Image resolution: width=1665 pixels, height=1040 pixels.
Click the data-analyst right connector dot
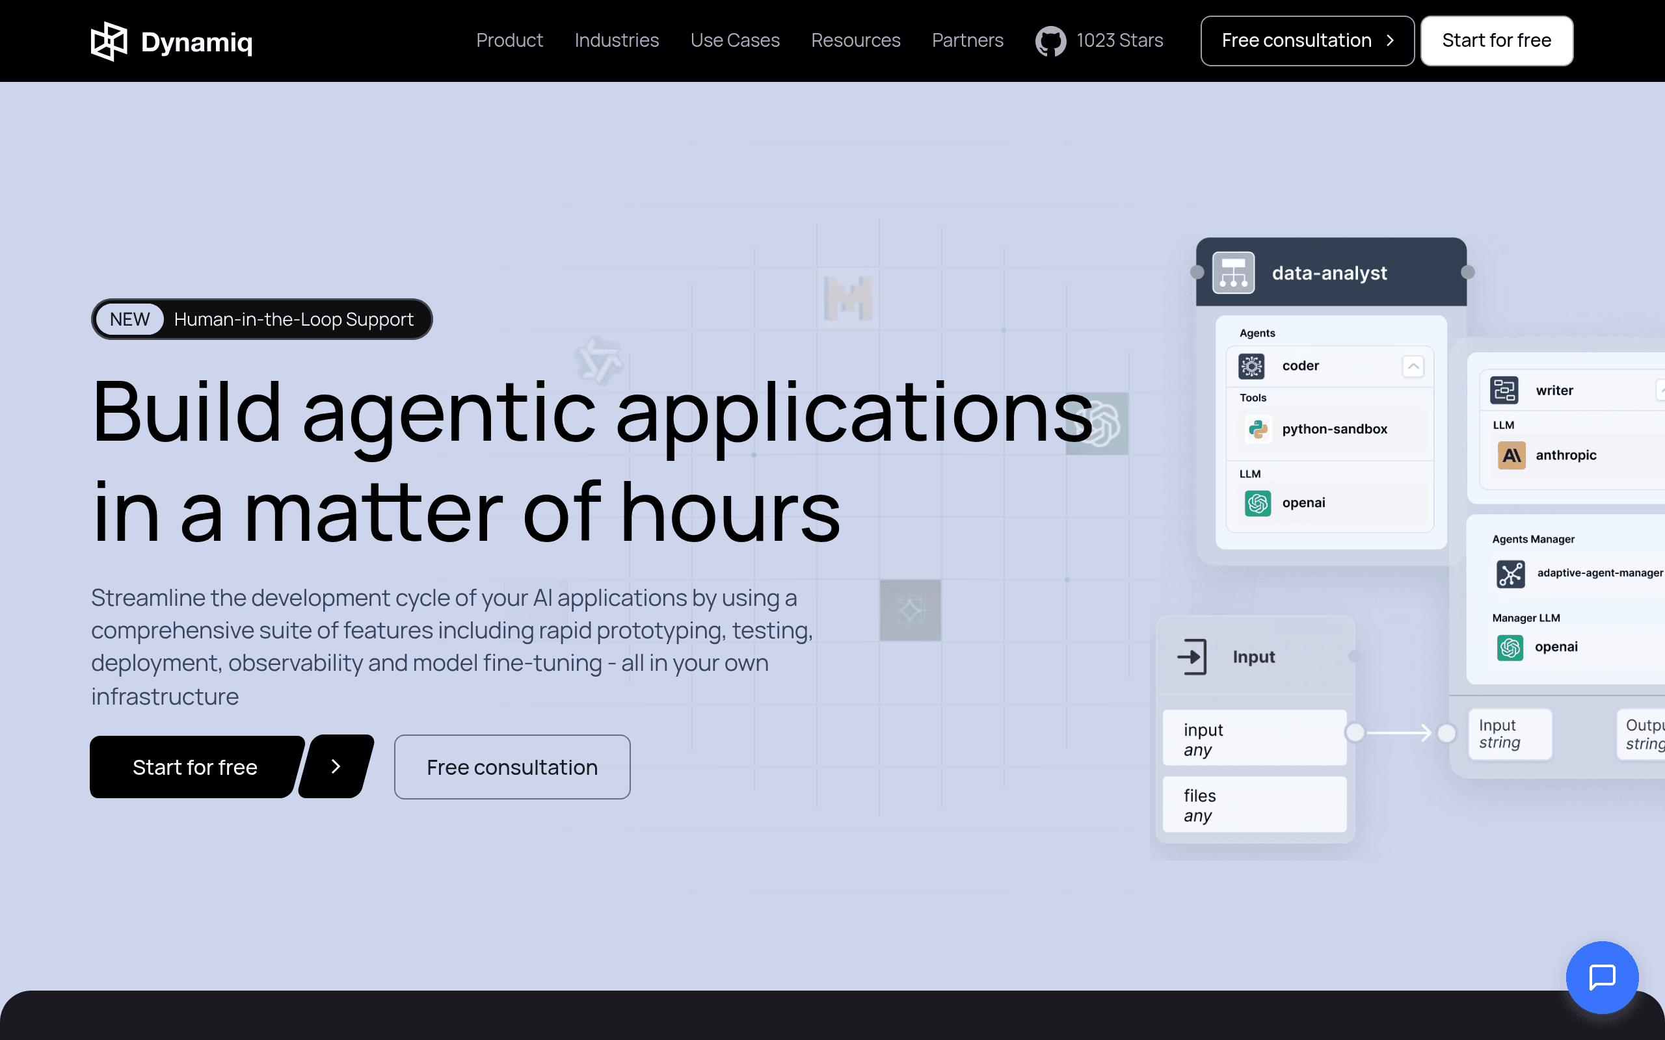pos(1467,272)
